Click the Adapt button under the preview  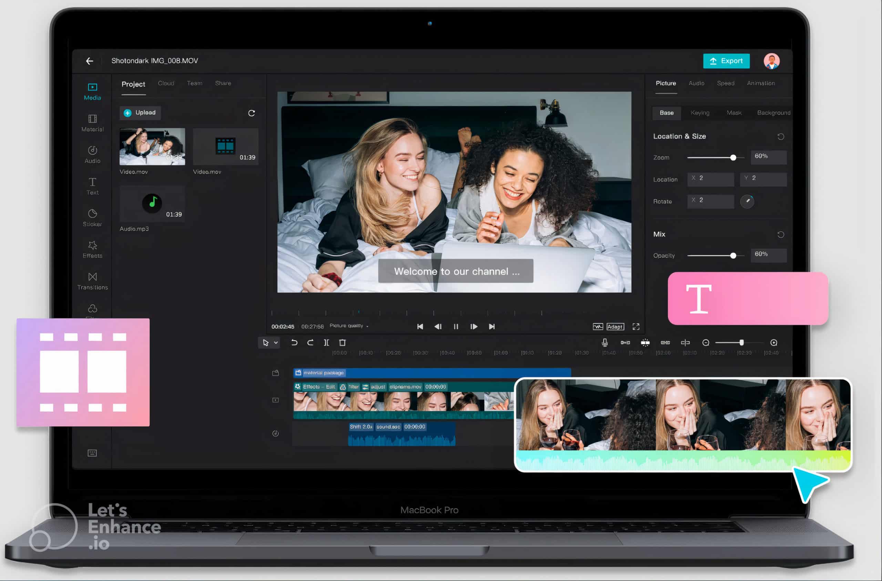tap(615, 326)
